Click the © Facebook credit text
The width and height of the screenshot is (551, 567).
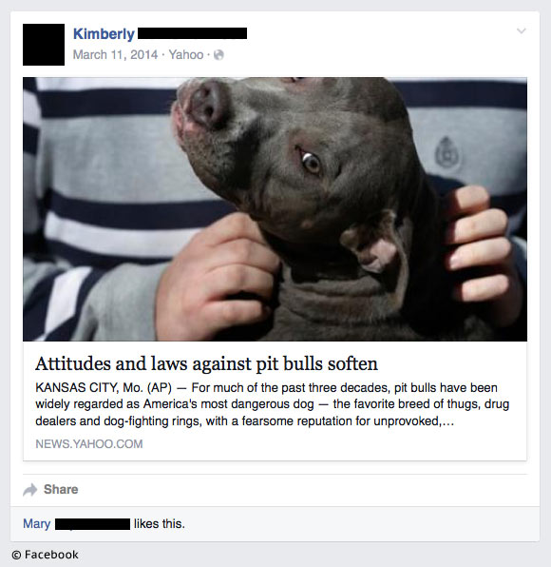pos(45,555)
